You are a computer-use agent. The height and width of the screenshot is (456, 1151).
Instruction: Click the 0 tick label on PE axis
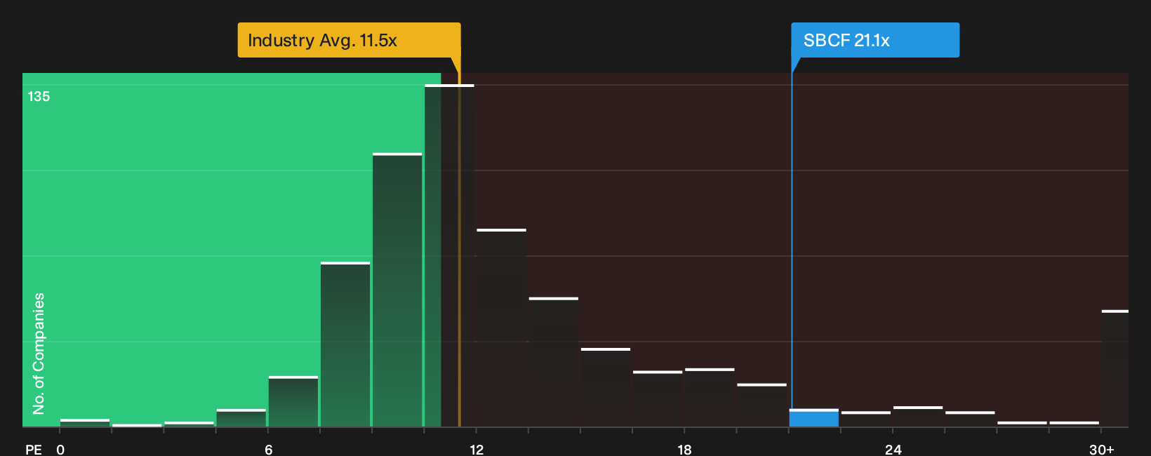[60, 450]
